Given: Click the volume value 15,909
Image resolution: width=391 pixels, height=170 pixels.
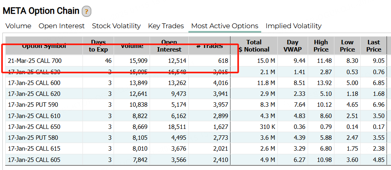Looking at the screenshot, I should pos(138,61).
